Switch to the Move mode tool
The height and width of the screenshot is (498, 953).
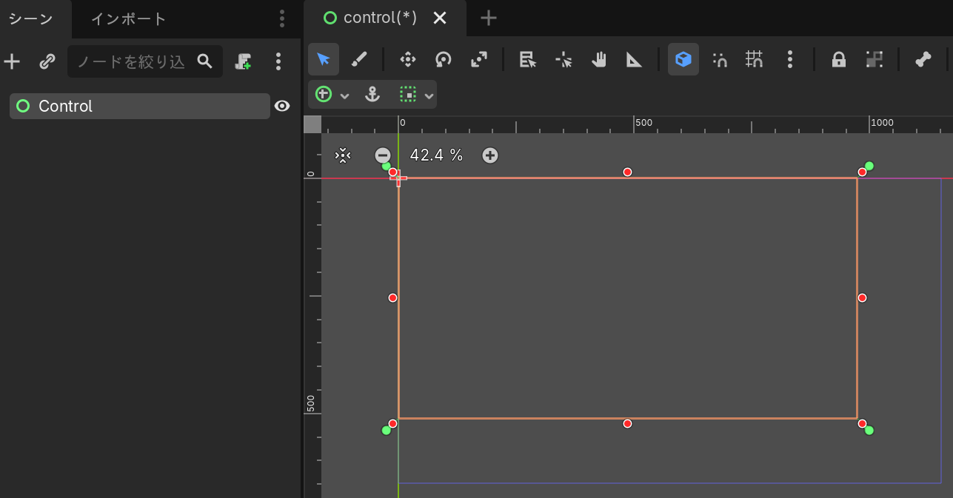(407, 59)
